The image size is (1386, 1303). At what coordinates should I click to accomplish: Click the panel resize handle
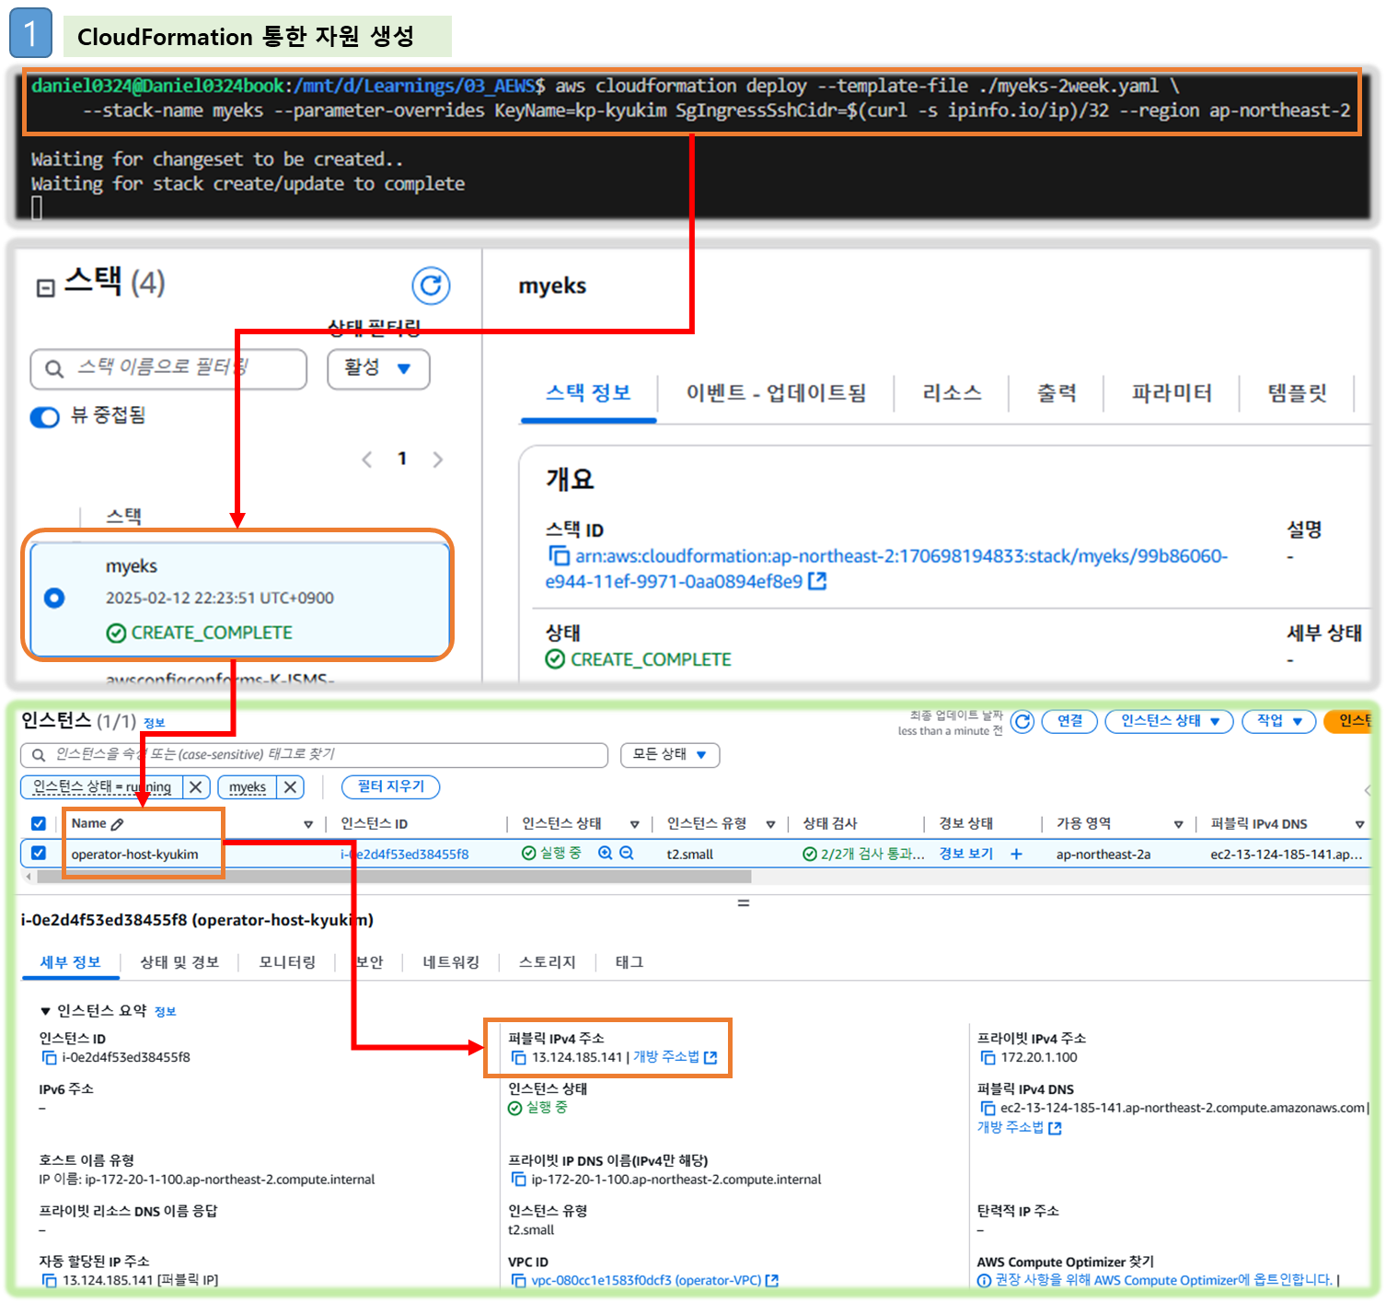click(x=744, y=903)
